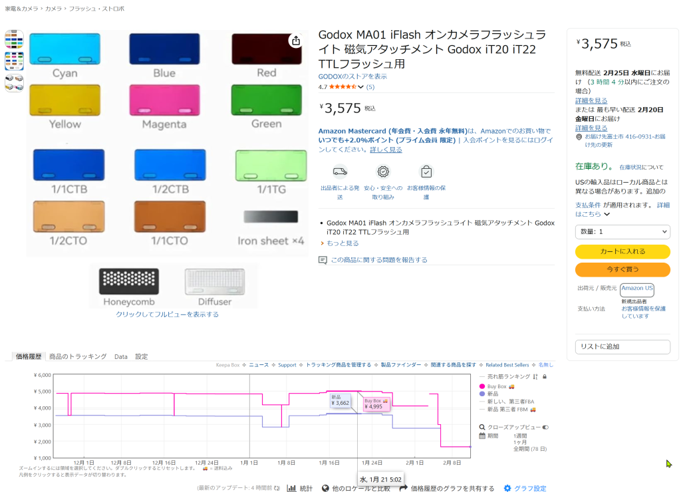Open Keepa statistics (統計) chart icon
681x492 pixels.
pos(291,488)
